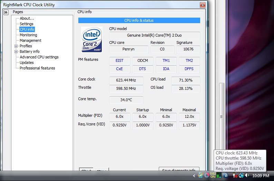Viewport: 274px width, 181px height.
Task: Click the DTS feature box
Action: pos(143,69)
